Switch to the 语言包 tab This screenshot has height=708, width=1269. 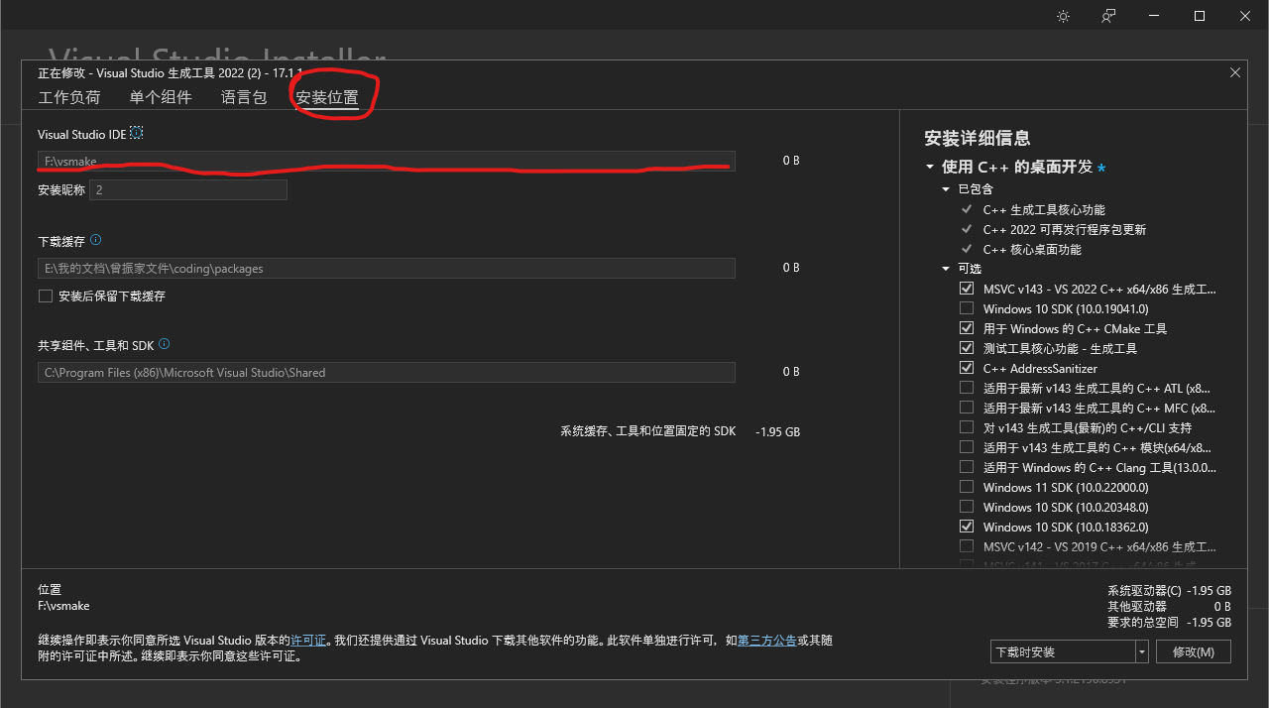click(x=244, y=97)
